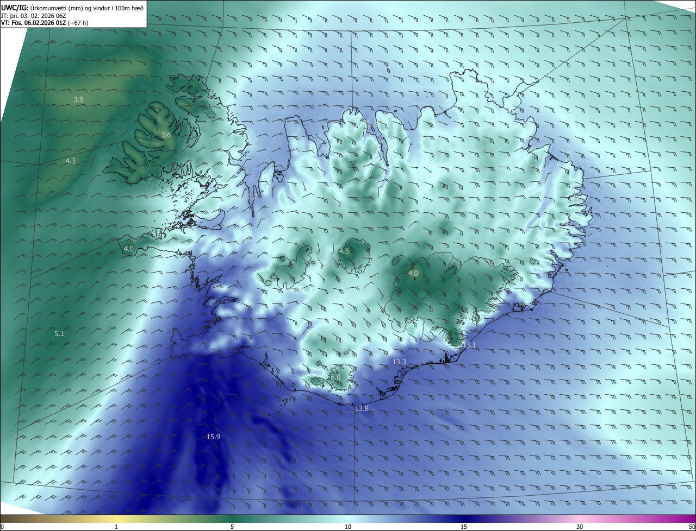The width and height of the screenshot is (696, 531).
Task: Click the 13.3 value label
Action: coord(399,362)
